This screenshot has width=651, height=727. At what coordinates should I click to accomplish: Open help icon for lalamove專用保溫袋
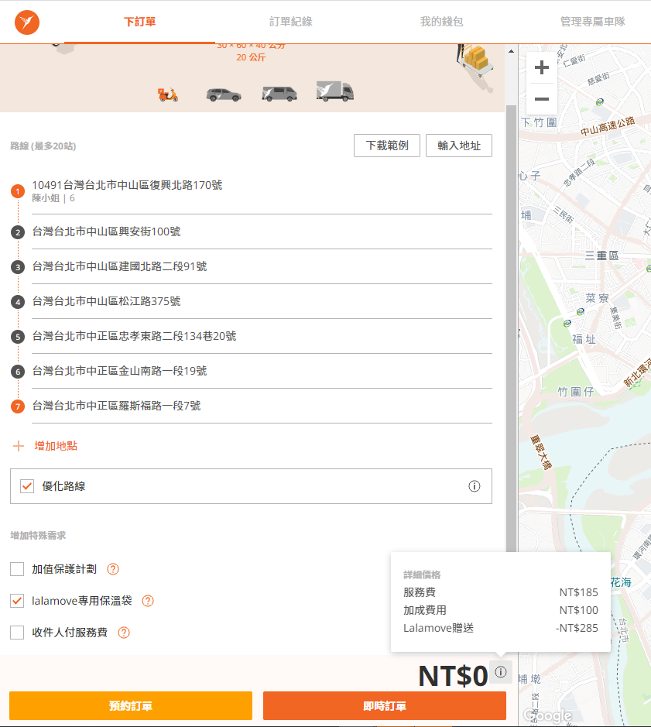[x=148, y=601]
